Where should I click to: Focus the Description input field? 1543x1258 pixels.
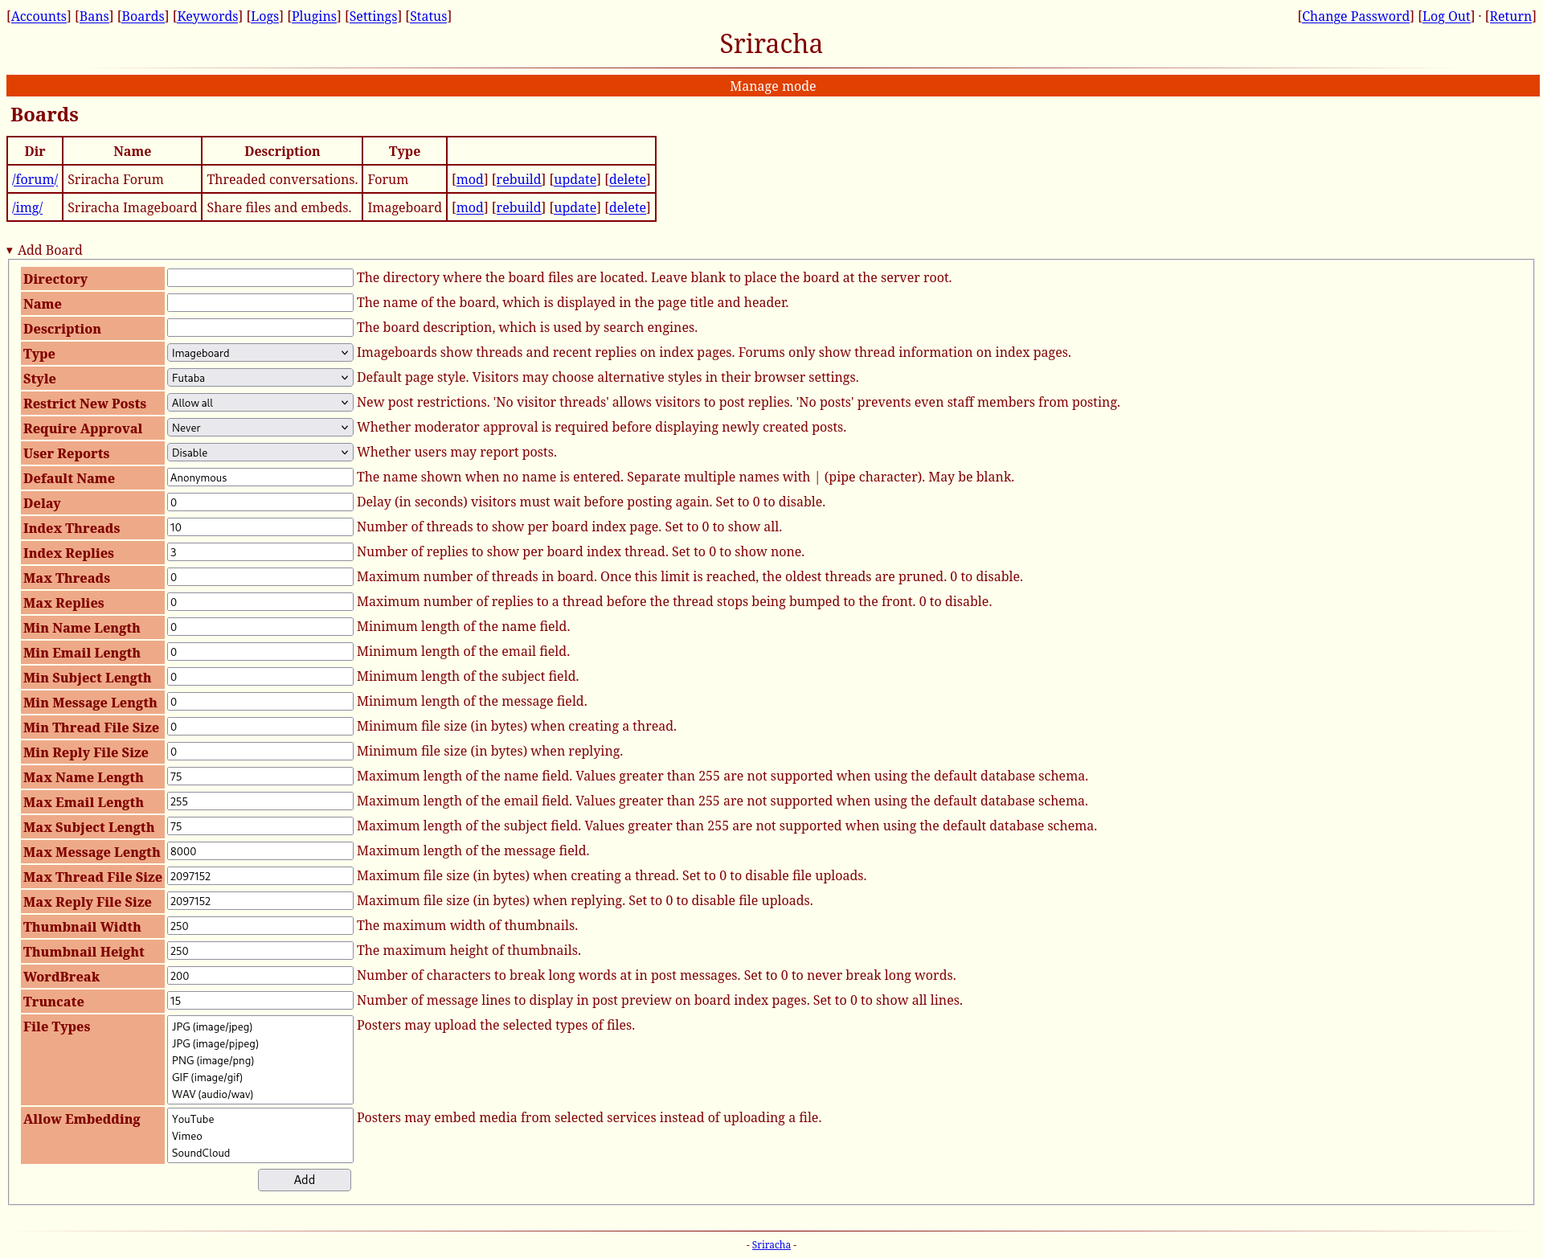[x=260, y=328]
